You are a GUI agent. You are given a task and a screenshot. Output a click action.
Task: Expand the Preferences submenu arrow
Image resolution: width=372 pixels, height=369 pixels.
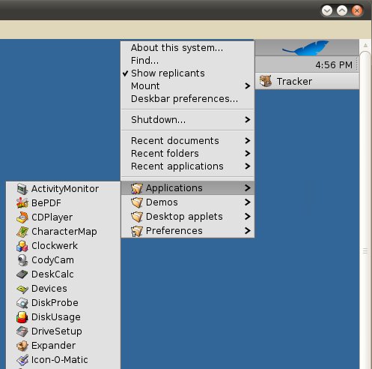[x=247, y=231]
